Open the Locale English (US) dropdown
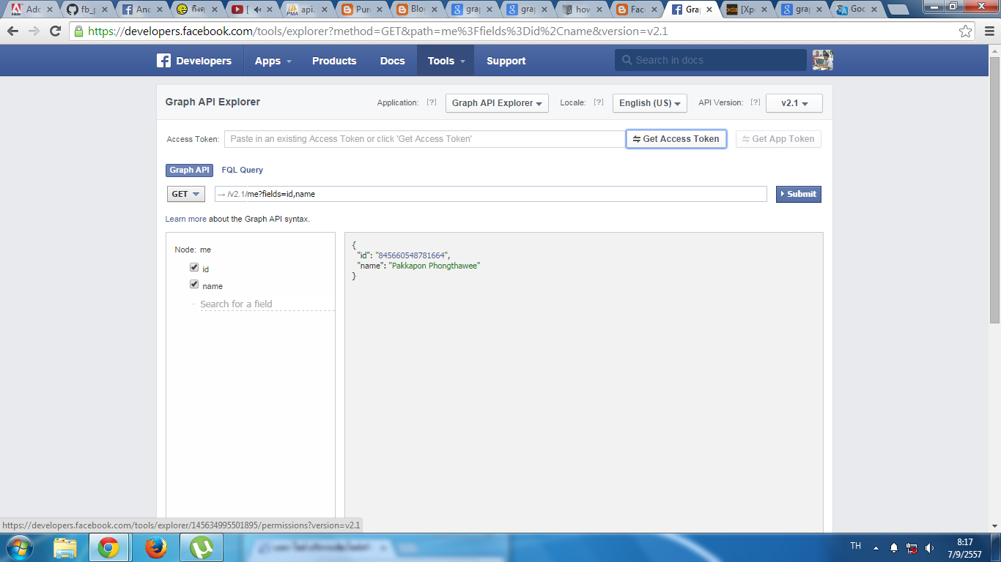The image size is (1001, 562). pyautogui.click(x=649, y=103)
